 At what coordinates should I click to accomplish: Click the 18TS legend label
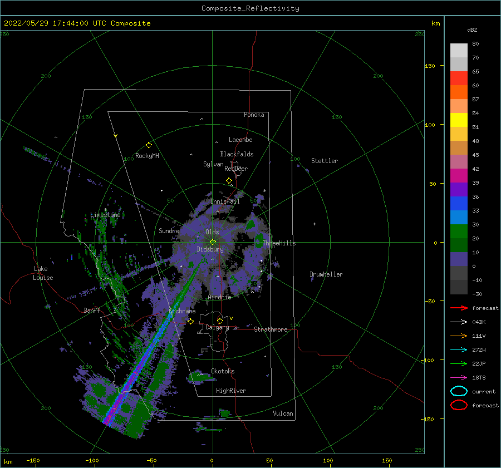tap(479, 378)
